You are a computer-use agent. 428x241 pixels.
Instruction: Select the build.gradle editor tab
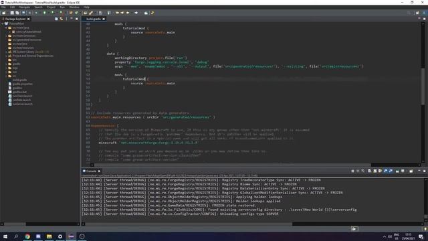tap(93, 19)
